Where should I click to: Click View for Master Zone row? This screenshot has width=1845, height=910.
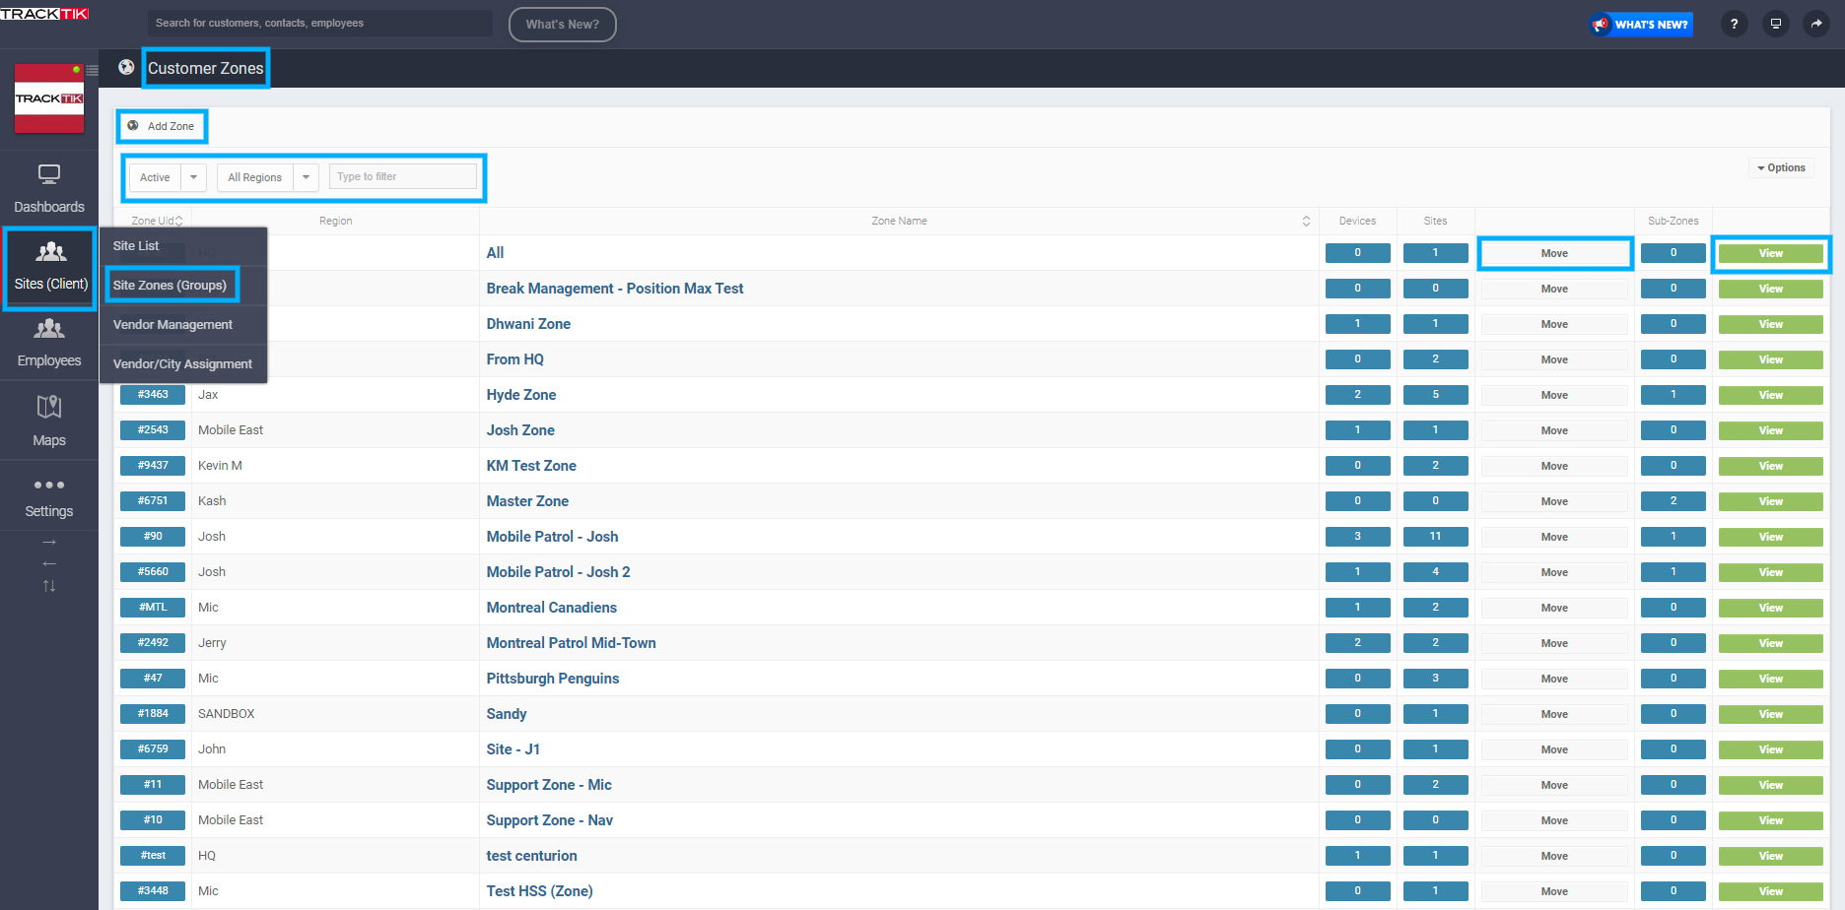click(x=1771, y=501)
